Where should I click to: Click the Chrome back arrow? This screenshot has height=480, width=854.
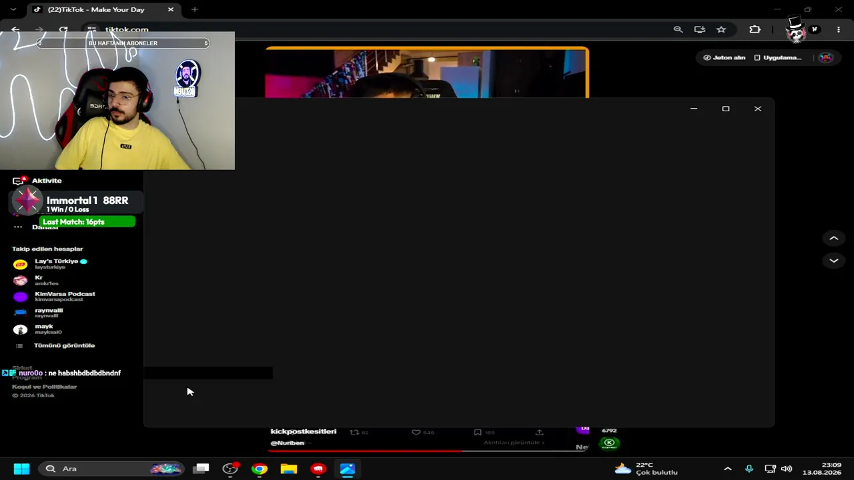[x=15, y=29]
